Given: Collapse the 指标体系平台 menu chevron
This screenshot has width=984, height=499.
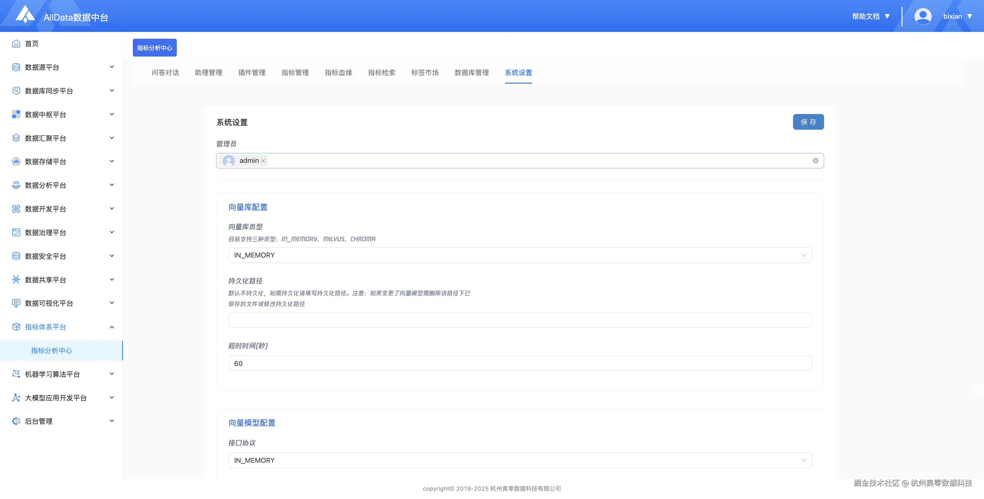Looking at the screenshot, I should [112, 327].
